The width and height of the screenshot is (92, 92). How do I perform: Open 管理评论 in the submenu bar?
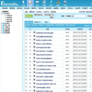coord(34,8)
